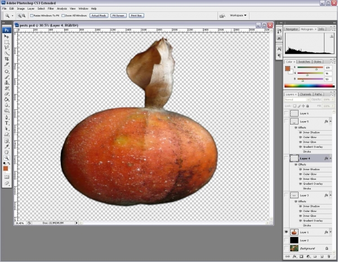Image resolution: width=338 pixels, height=262 pixels.
Task: Select the Dodge tool
Action: click(7, 111)
